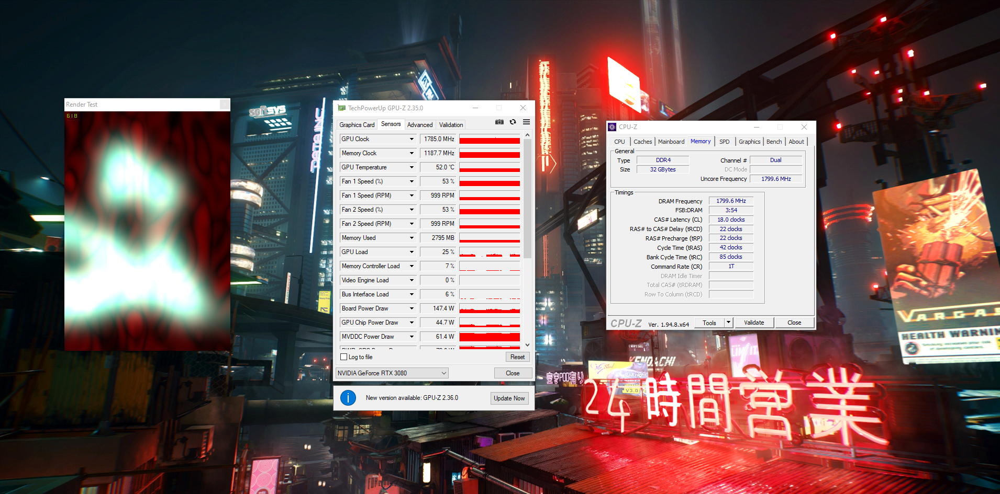Open the NVIDIA GeForce RTX 3080 selector
Screen dimensions: 1000x494
[x=392, y=373]
